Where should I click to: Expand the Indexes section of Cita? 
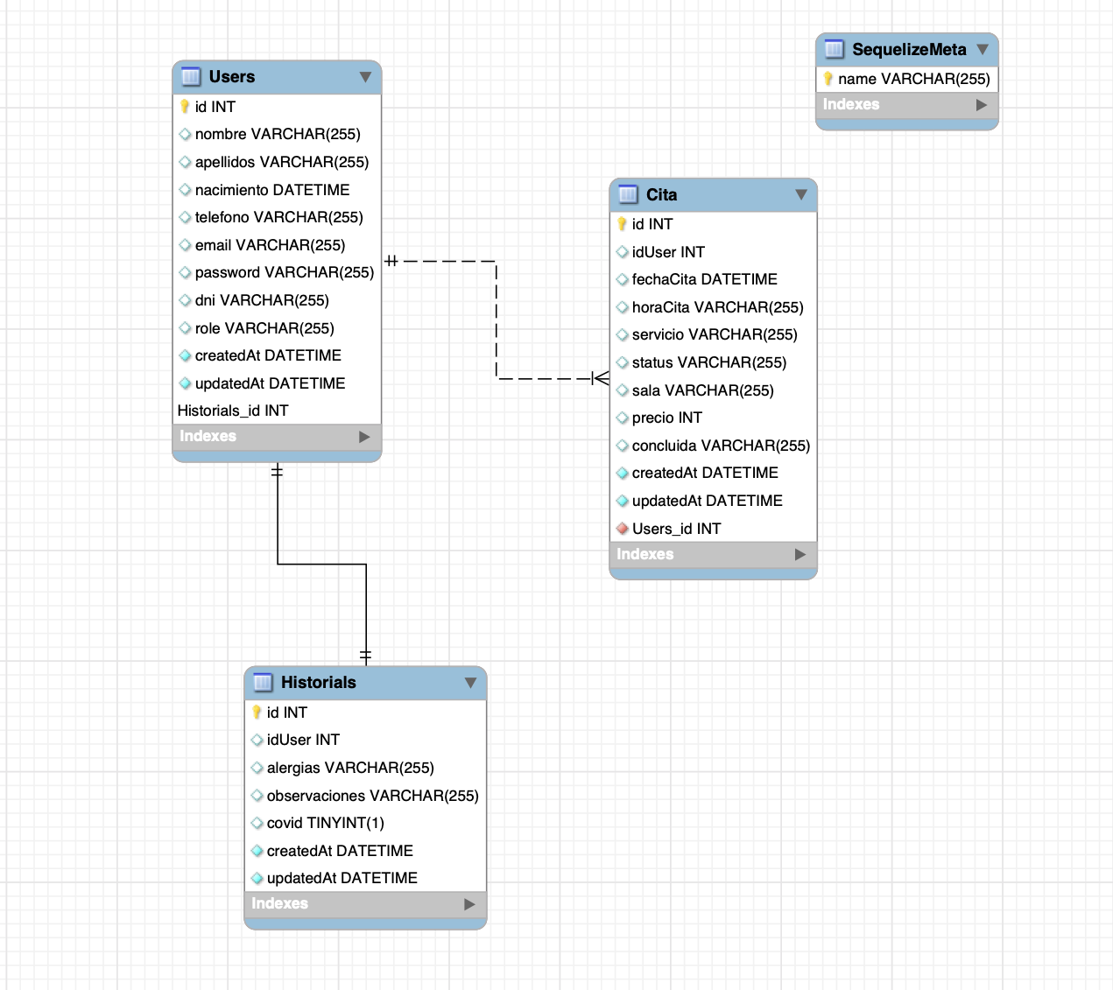[800, 554]
